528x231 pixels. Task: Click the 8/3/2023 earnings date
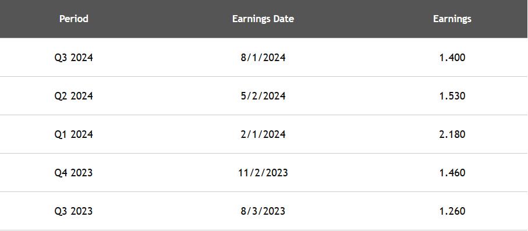(263, 211)
